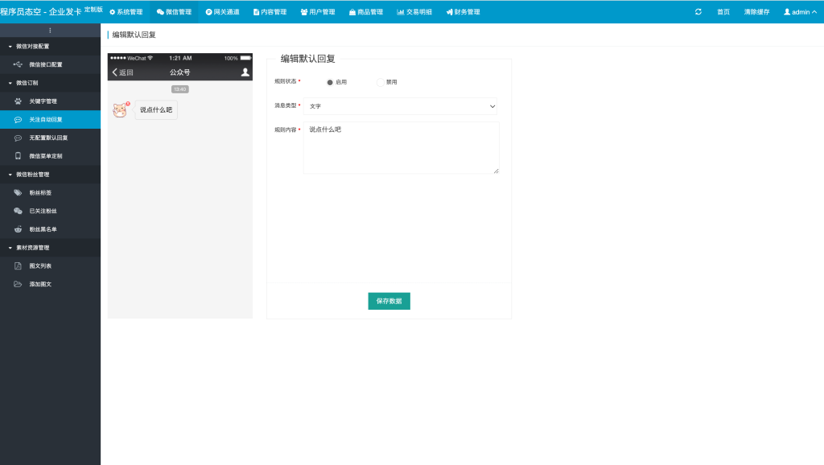
Task: Click the 关注自动回复 chat bubble icon
Action: click(18, 119)
